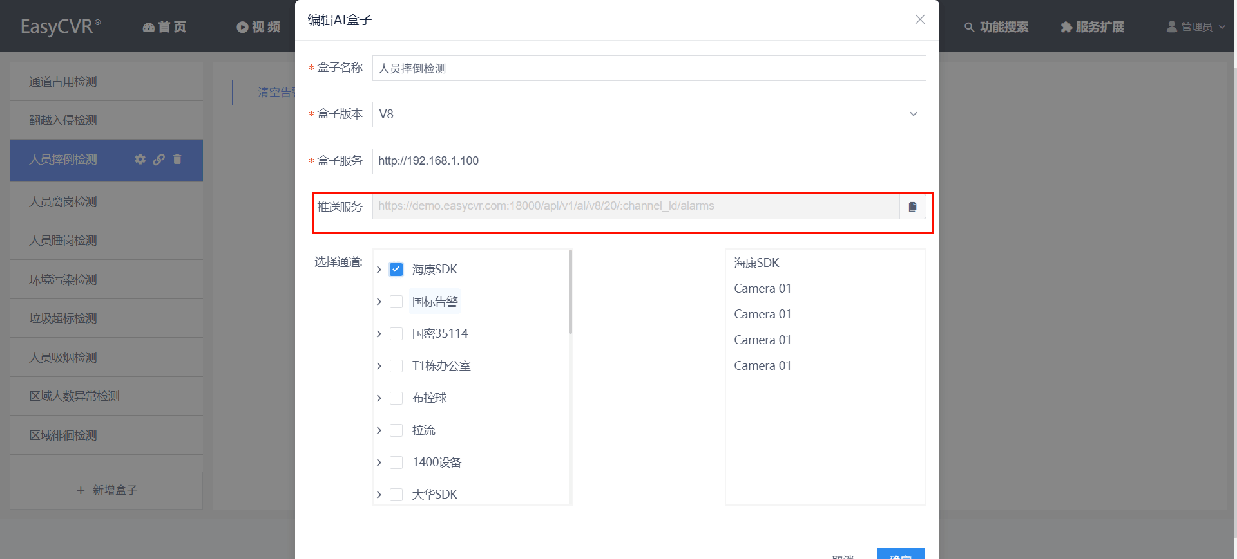Open the 管理员 user menu
This screenshot has height=559, width=1237.
pos(1196,27)
